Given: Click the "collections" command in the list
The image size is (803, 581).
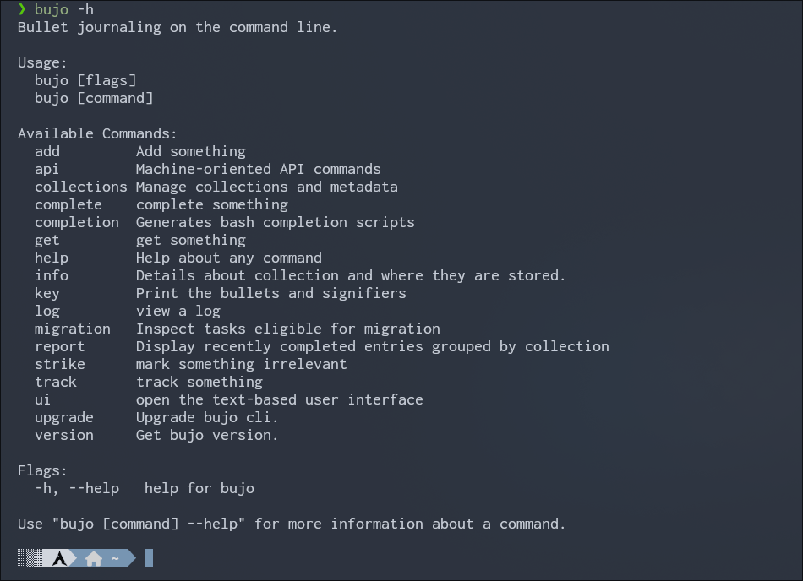Looking at the screenshot, I should click(x=81, y=187).
